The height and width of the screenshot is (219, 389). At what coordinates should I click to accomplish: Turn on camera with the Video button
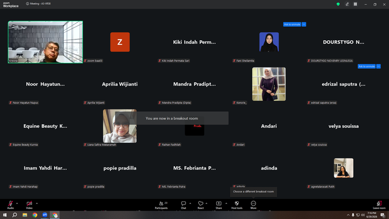pos(29,204)
